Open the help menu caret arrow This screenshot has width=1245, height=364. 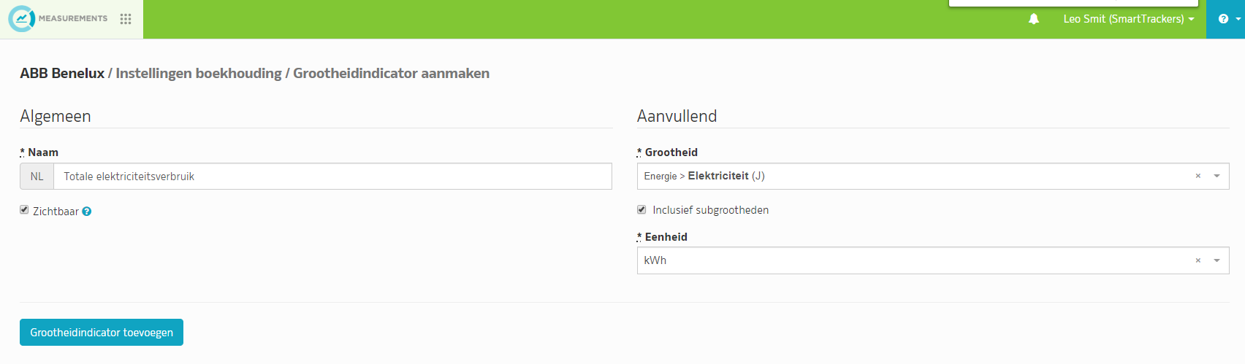pyautogui.click(x=1238, y=19)
